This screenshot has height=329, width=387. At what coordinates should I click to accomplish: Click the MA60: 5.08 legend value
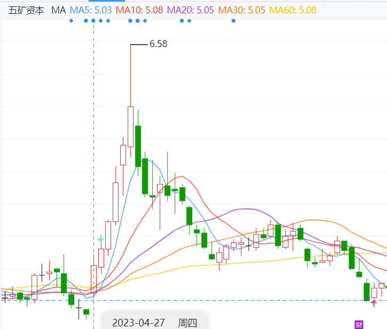click(x=293, y=10)
